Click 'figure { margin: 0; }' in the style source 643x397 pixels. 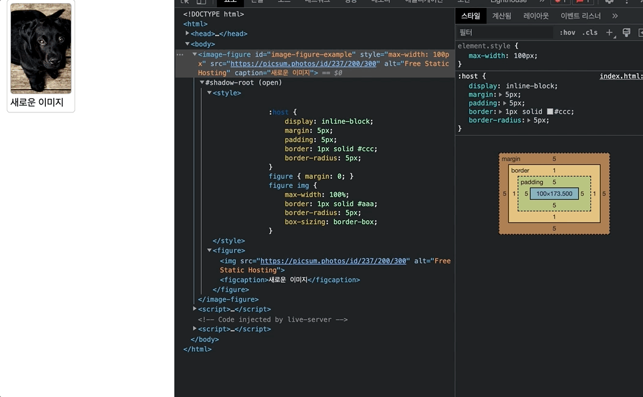tap(311, 176)
